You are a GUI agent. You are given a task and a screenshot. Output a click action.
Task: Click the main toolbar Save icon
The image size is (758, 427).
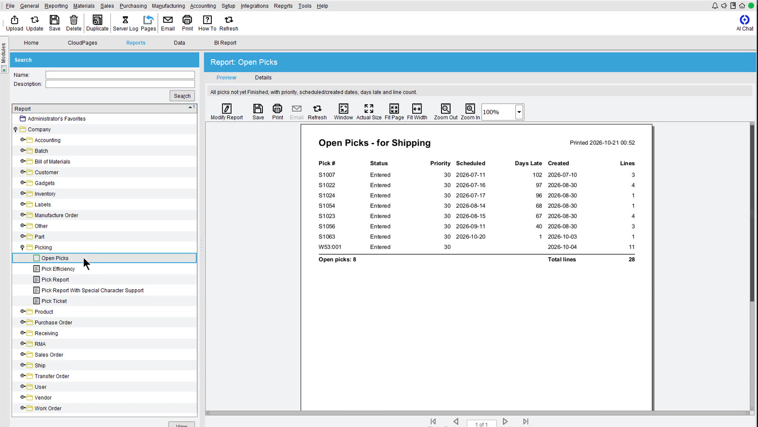pos(54,23)
